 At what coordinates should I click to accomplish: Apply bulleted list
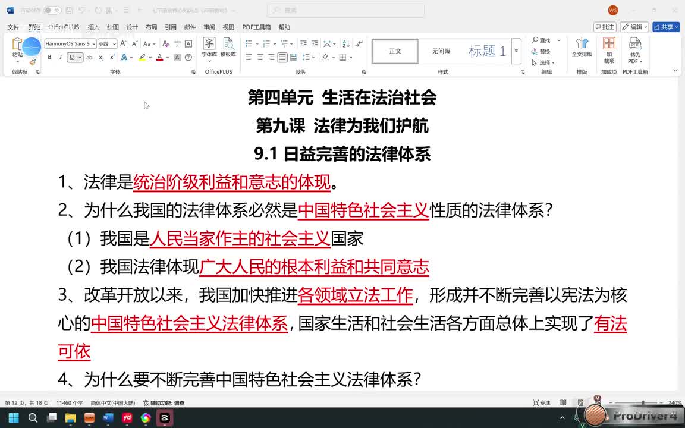[x=249, y=43]
